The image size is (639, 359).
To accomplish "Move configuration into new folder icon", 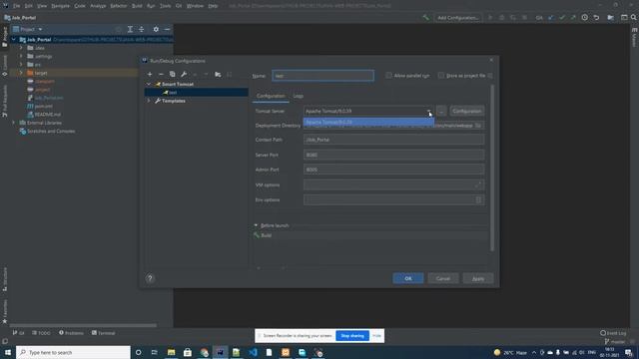I will pyautogui.click(x=218, y=74).
